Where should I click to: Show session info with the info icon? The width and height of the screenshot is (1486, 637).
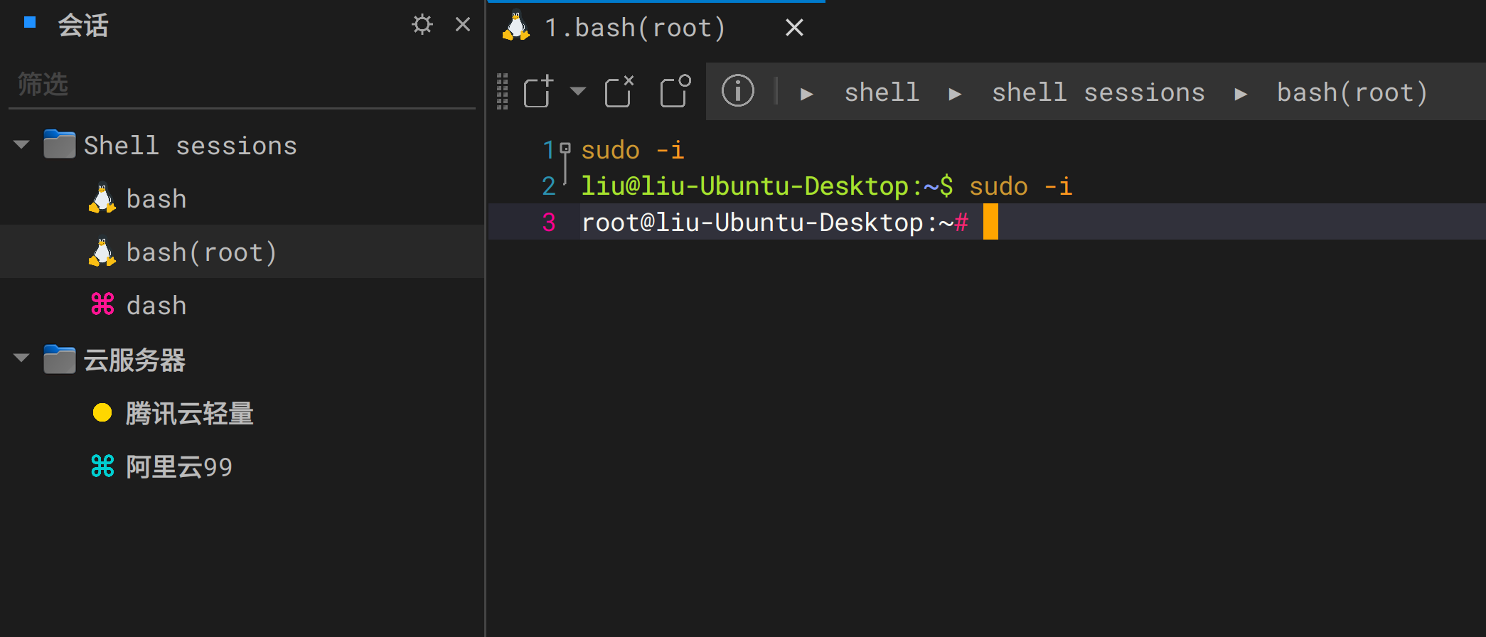coord(737,92)
